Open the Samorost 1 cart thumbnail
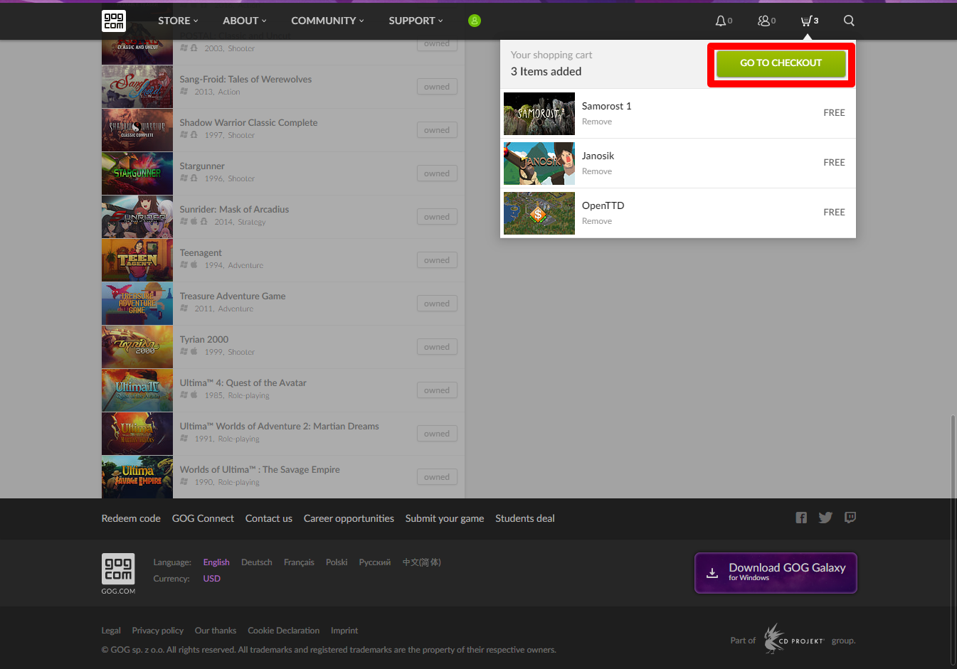The image size is (957, 669). click(x=539, y=114)
